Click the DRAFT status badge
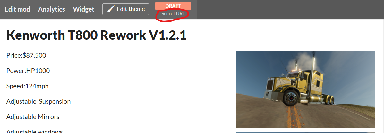Viewport: 384px width, 133px height. 173,6
